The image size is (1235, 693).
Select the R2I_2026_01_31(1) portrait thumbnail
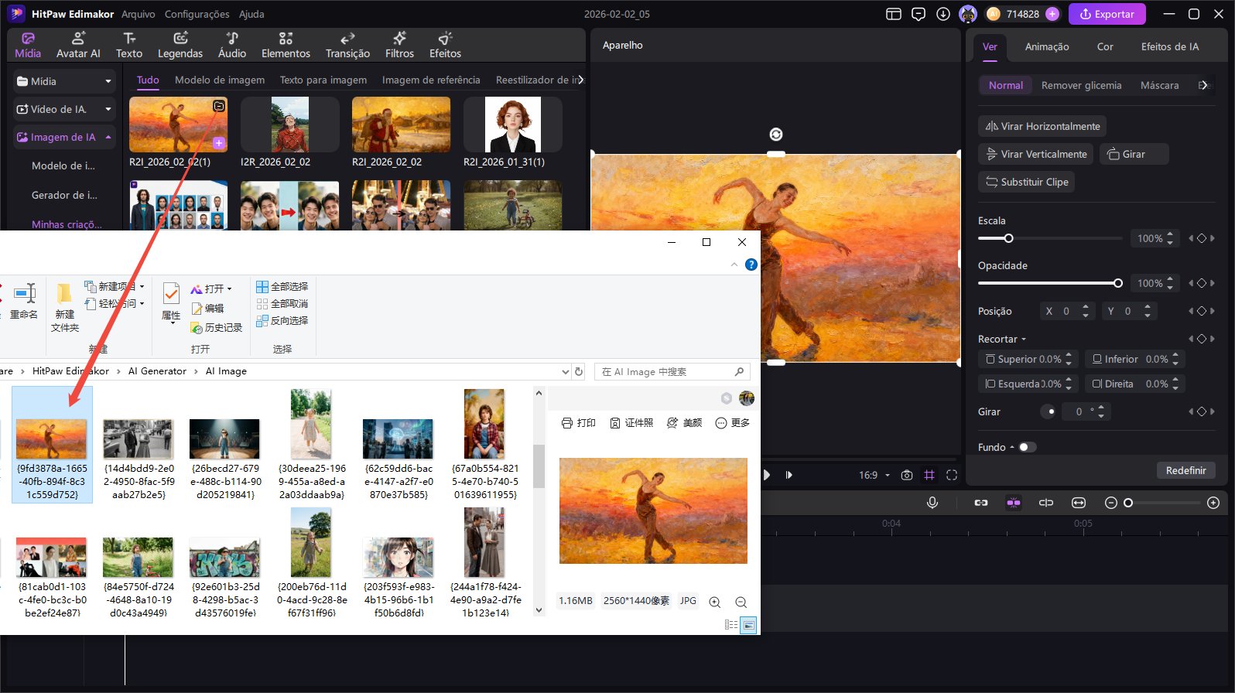(512, 125)
